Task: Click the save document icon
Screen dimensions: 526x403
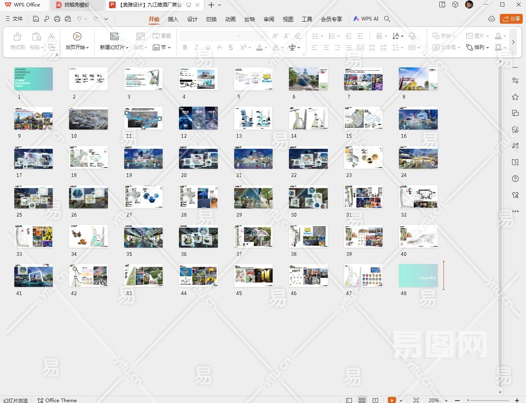Action: (36, 19)
